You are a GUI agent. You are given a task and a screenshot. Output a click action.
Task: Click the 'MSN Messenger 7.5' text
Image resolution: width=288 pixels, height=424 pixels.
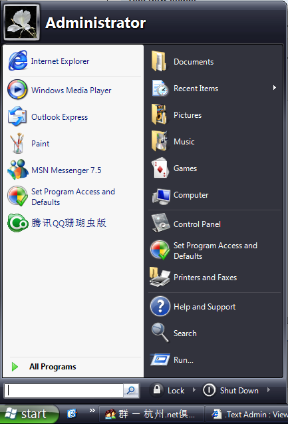(67, 170)
